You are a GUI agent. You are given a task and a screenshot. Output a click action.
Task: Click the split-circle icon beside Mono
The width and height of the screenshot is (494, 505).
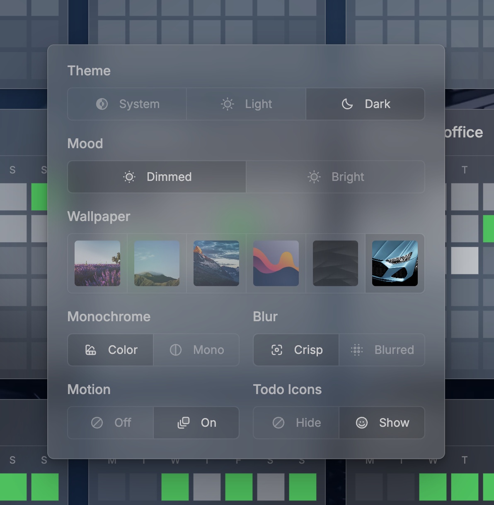[176, 350]
